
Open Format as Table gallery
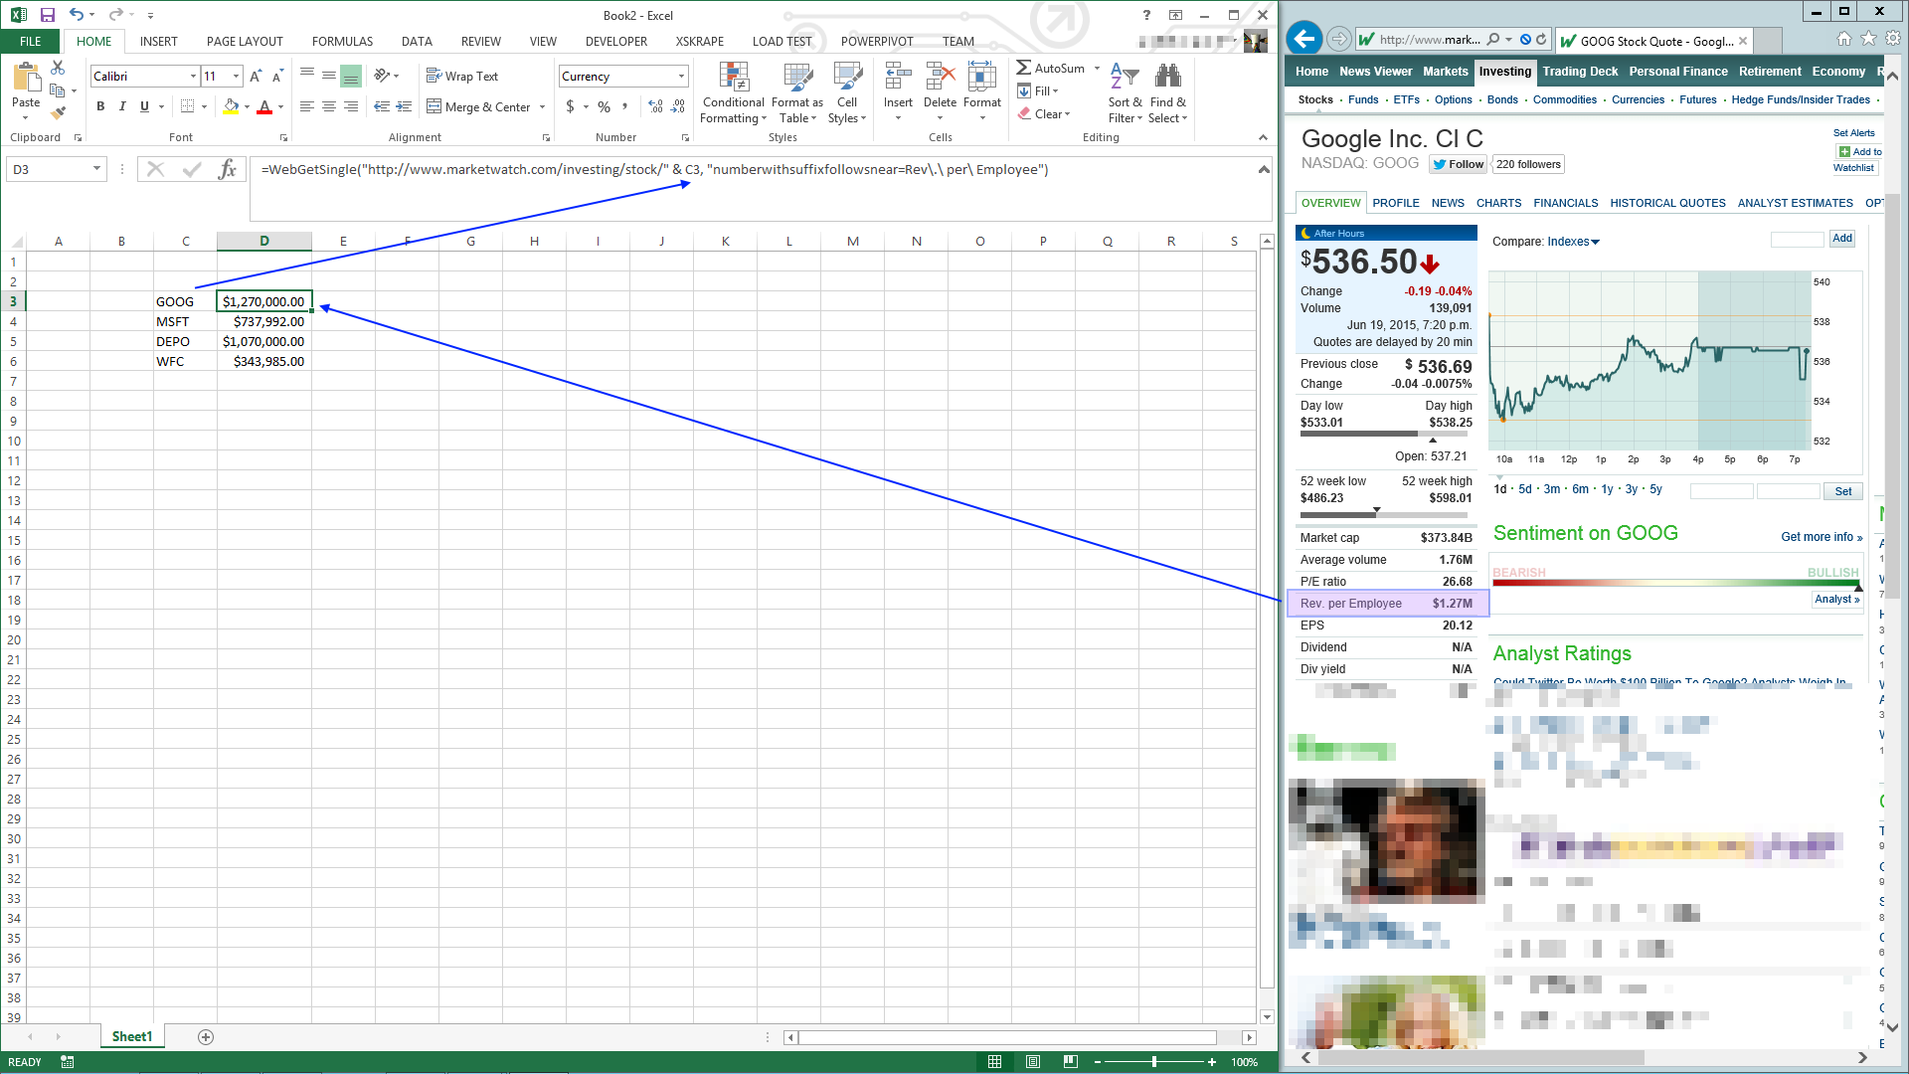point(797,92)
